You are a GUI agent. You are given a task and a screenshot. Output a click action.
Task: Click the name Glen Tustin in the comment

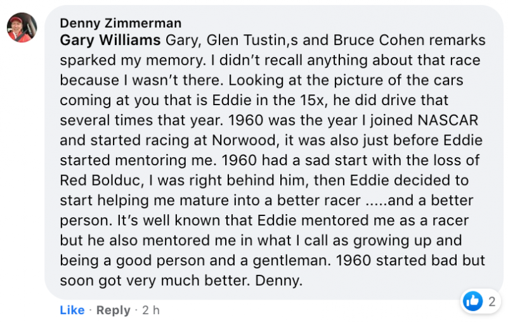(245, 40)
